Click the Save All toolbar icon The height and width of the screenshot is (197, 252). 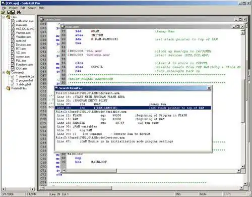(x=13, y=12)
